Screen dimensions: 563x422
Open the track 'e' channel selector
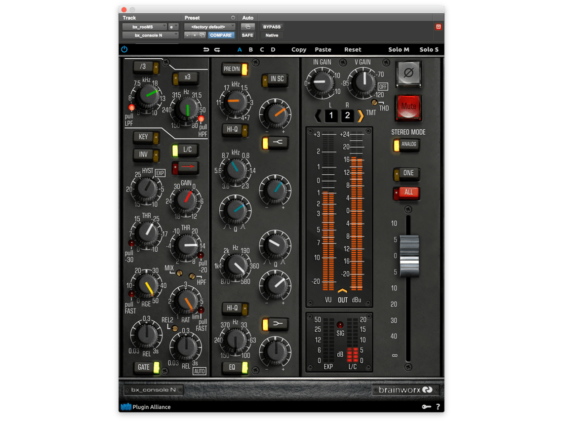pos(173,27)
